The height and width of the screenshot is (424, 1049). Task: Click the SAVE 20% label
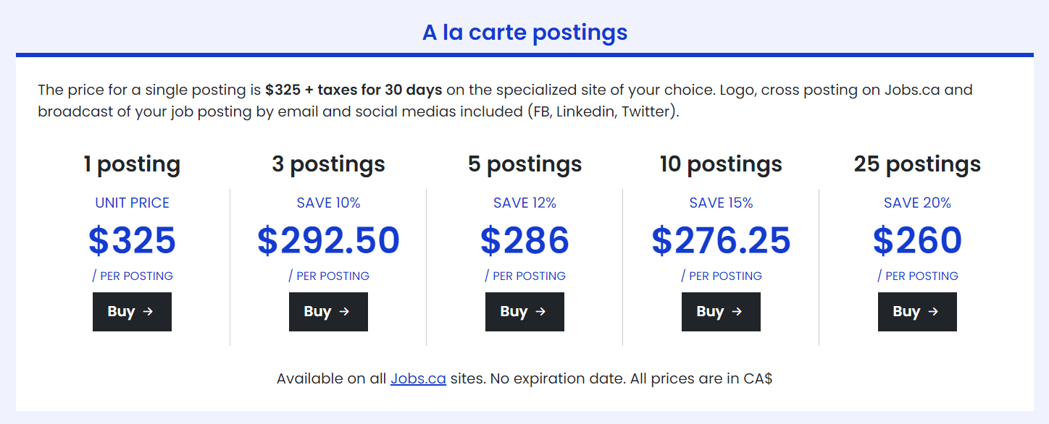[917, 203]
